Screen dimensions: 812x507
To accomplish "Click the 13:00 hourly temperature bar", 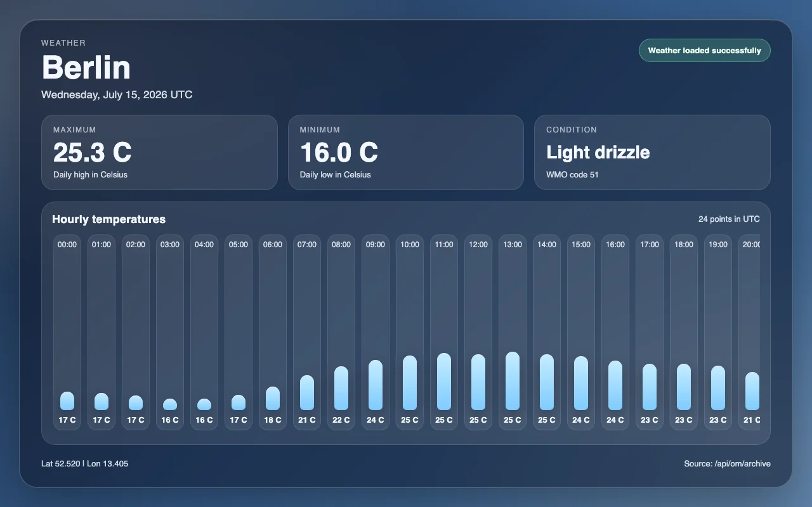I will [513, 381].
